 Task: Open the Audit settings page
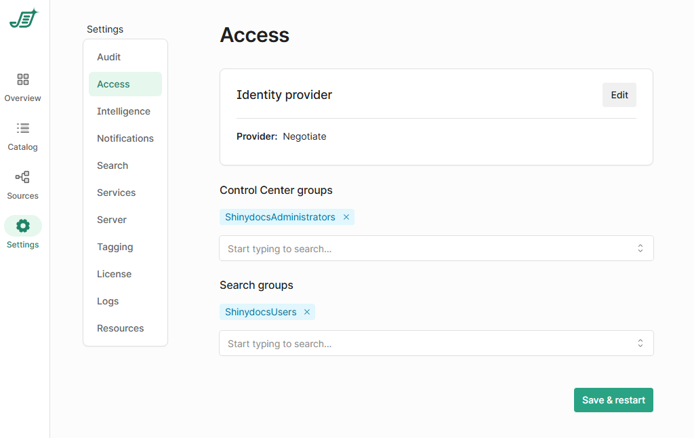(x=109, y=57)
